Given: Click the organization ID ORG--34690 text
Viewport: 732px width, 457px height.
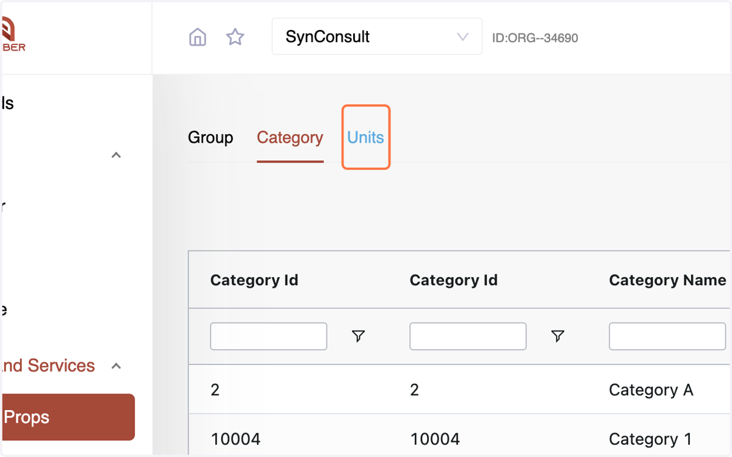Looking at the screenshot, I should (x=535, y=38).
